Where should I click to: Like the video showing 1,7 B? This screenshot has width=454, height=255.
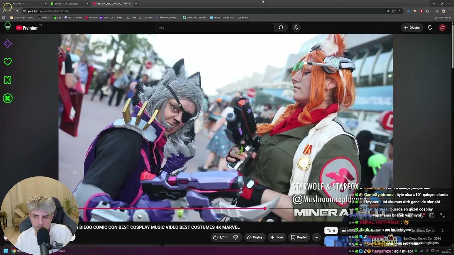point(220,237)
